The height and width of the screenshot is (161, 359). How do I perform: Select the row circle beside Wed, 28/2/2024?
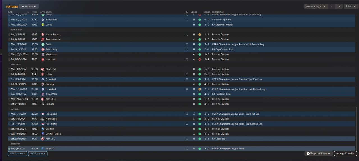point(9,25)
